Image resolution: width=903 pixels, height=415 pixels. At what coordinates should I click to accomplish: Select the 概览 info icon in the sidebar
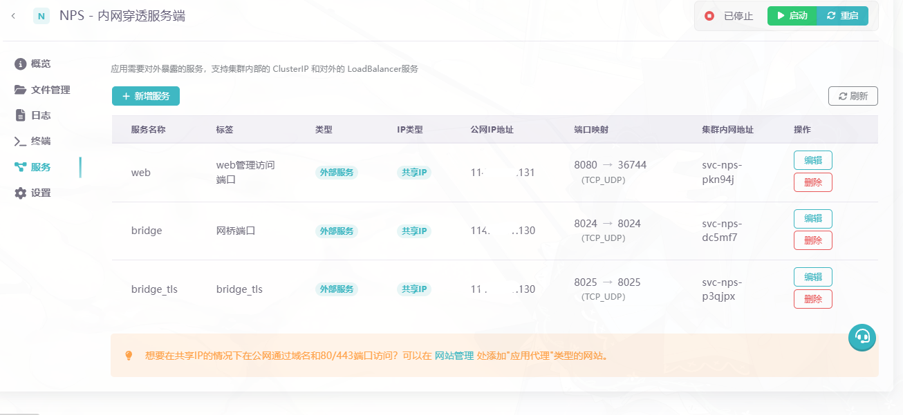click(x=21, y=64)
